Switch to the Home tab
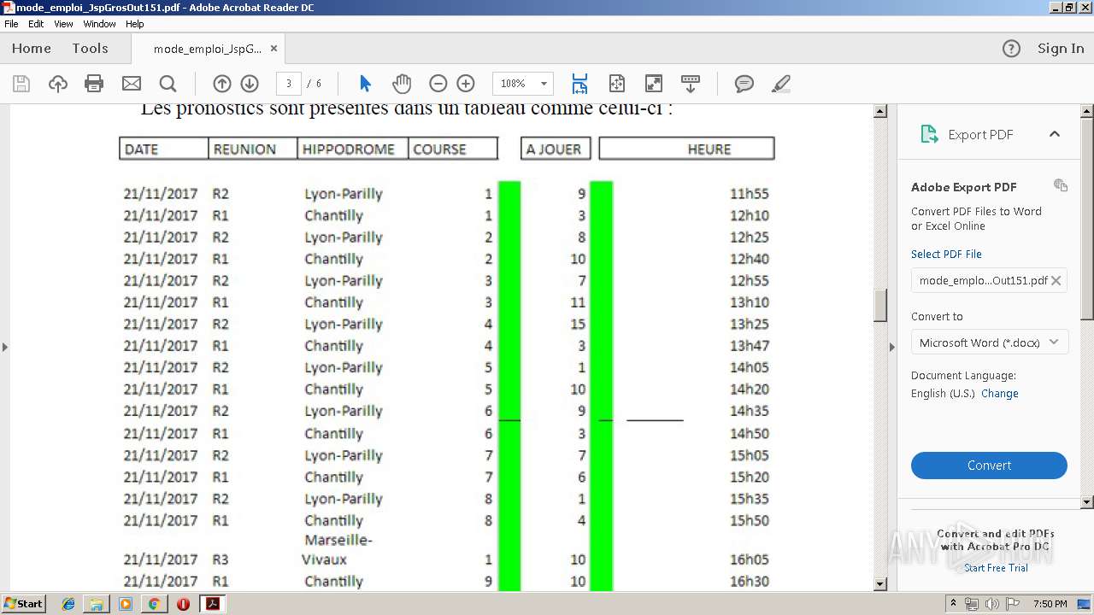 [32, 49]
